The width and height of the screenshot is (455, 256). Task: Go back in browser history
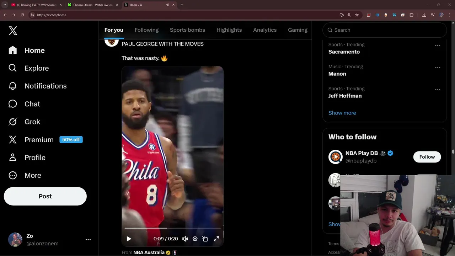tap(5, 15)
